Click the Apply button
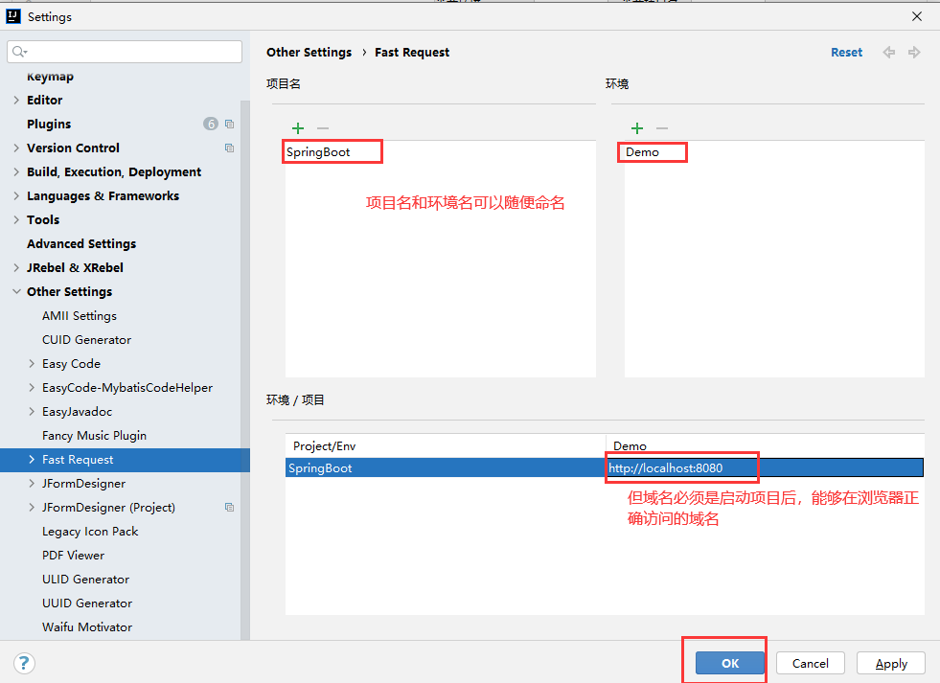This screenshot has width=940, height=683. coord(890,663)
